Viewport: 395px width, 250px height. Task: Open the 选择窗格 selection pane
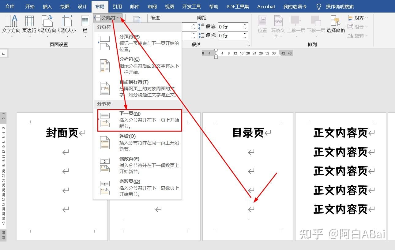coord(336,21)
